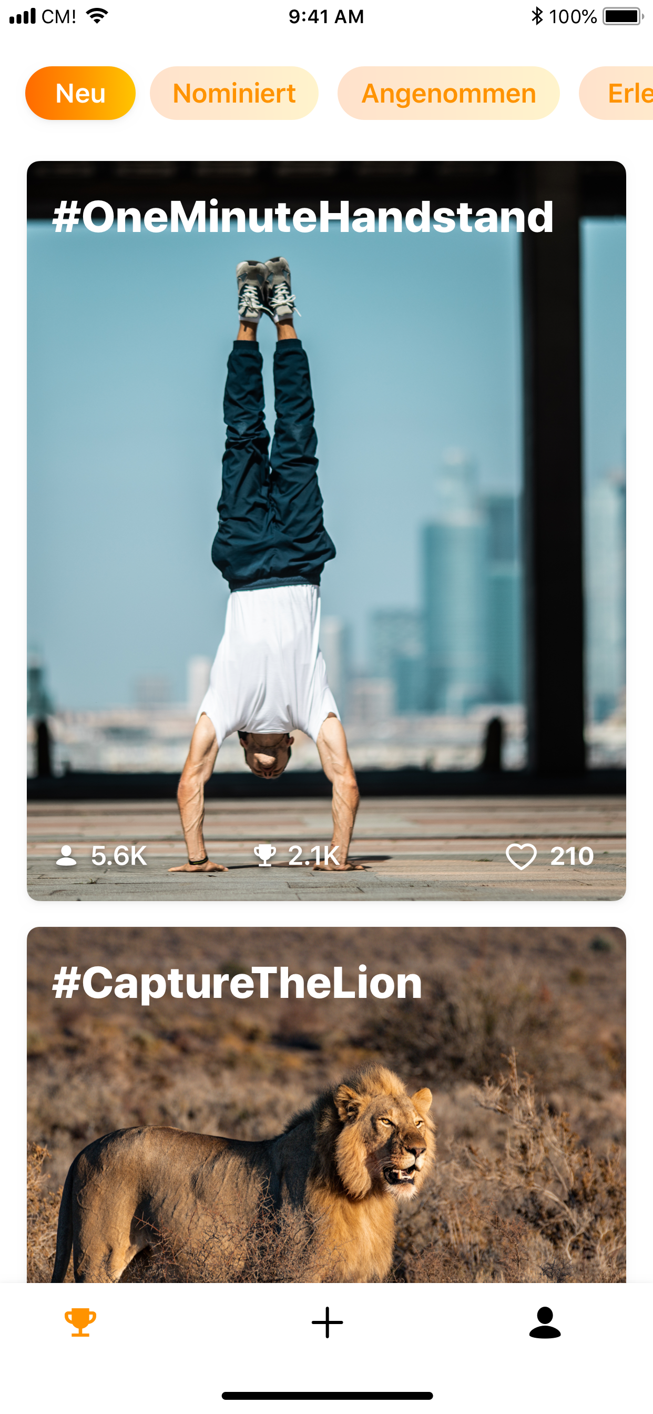This screenshot has height=1414, width=653.
Task: Select the partially visible Erle filter chip
Action: 616,93
